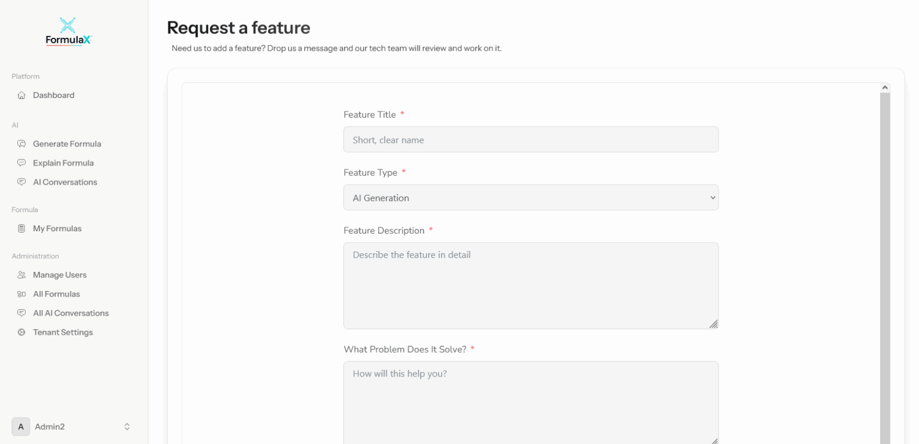Click the Admin2 username

tap(50, 427)
